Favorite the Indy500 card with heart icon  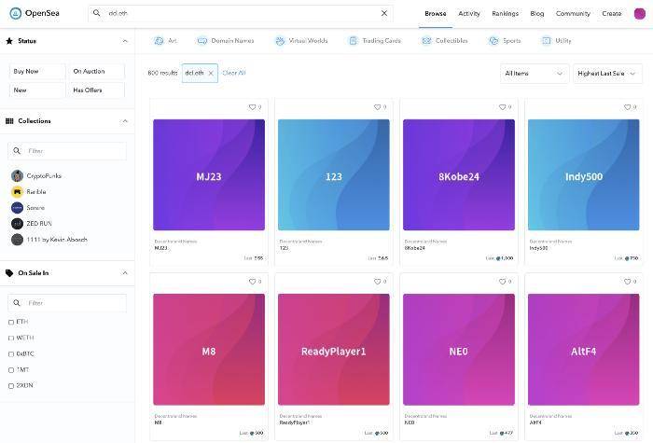(x=627, y=107)
